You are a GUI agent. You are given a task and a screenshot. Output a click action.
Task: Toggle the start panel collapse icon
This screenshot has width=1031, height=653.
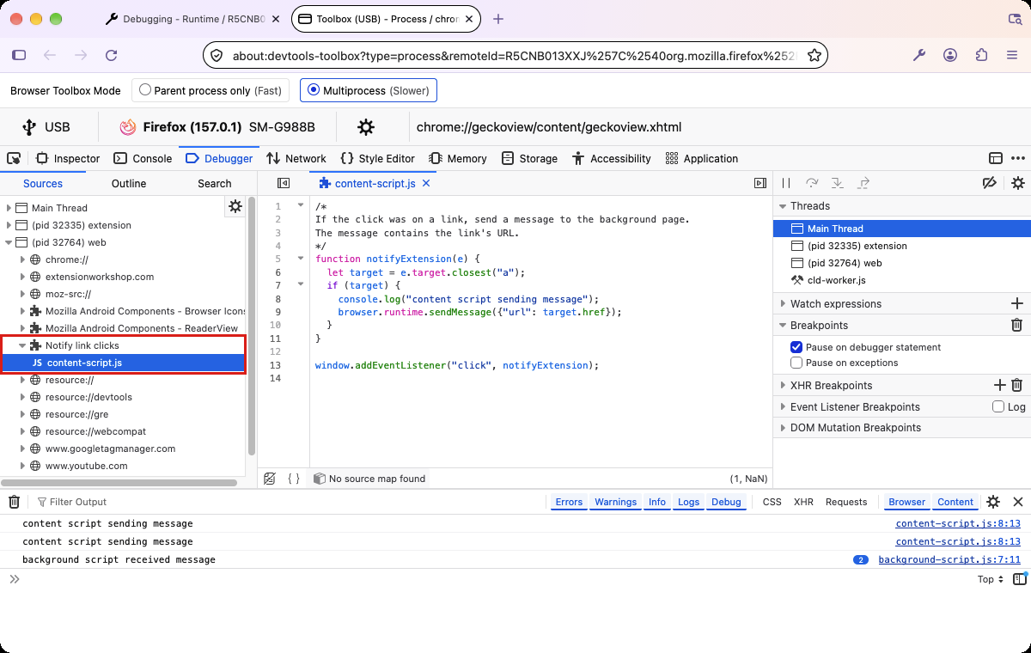pyautogui.click(x=284, y=183)
